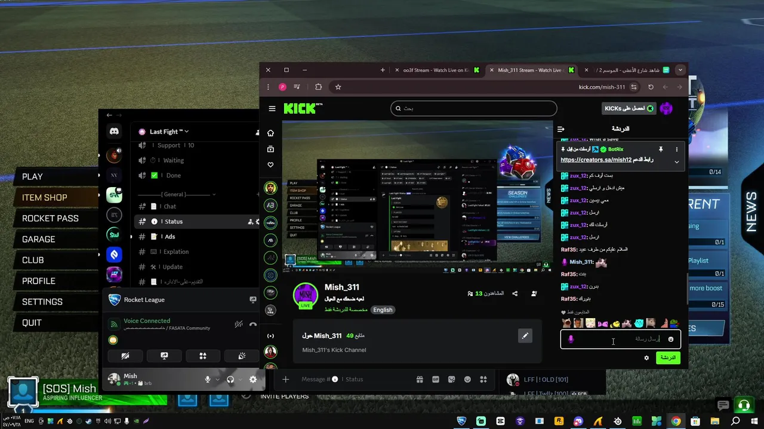Screen dimensions: 764x429
Task: Open Kick browse icon below home
Action: tap(271, 149)
